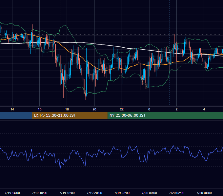The image size is (223, 196).
Task: Click the blue session bar before ロンドン
Action: coord(16,115)
